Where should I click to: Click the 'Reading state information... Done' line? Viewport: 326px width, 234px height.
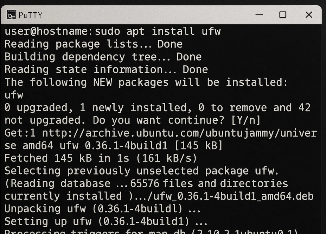pyautogui.click(x=106, y=69)
